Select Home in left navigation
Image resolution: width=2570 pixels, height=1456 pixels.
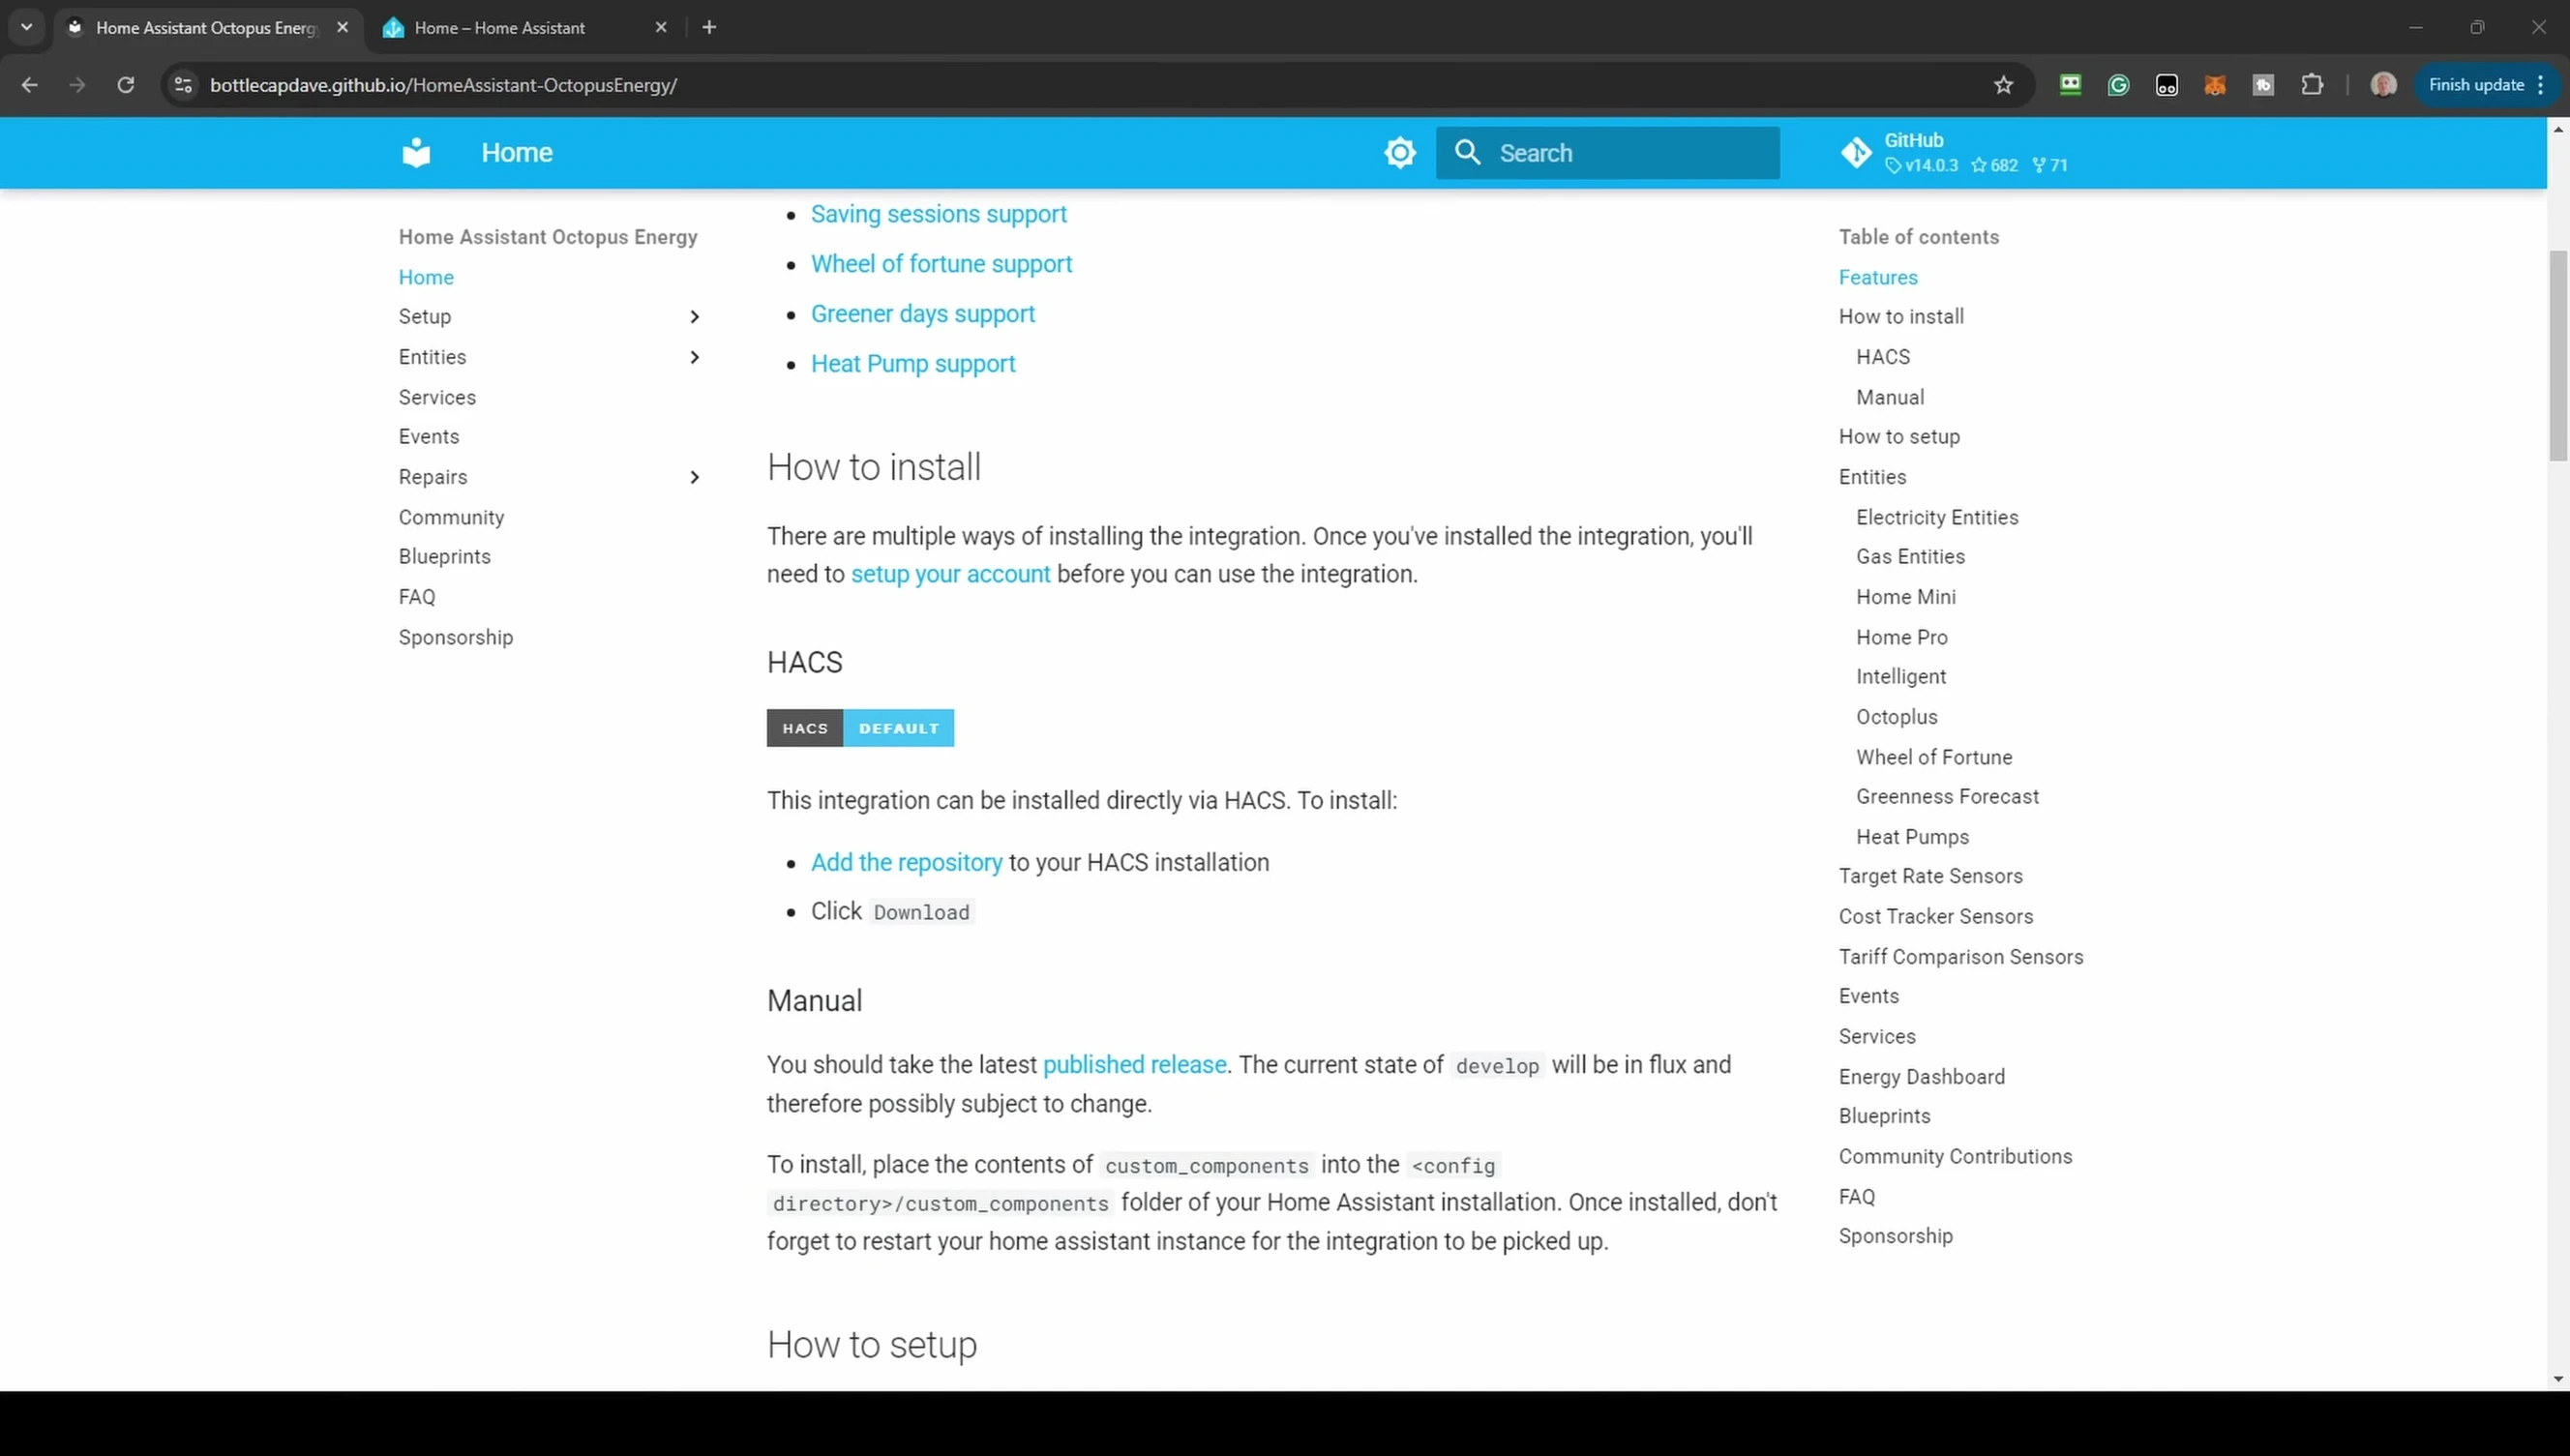426,277
